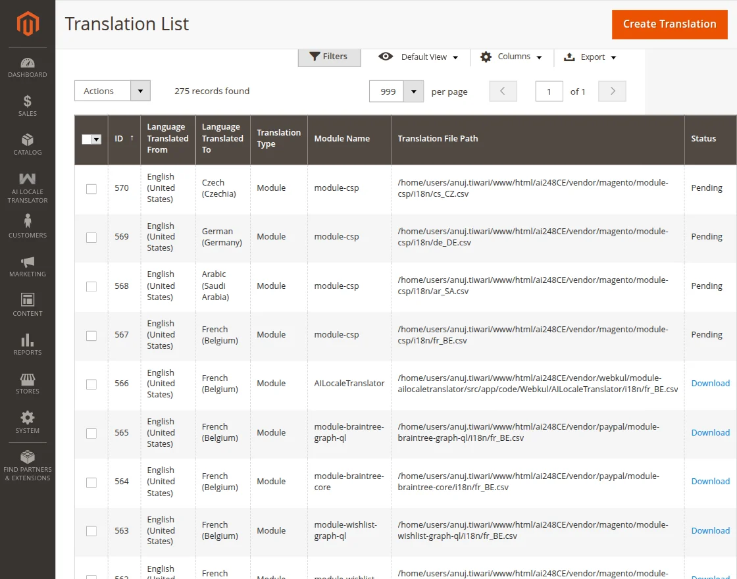
Task: Open the Export dropdown menu
Action: [590, 57]
